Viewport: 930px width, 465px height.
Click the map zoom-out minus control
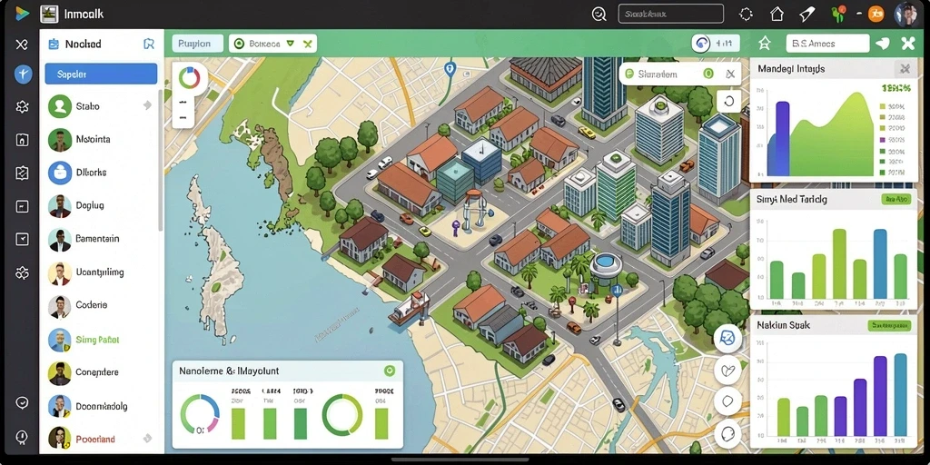pyautogui.click(x=183, y=117)
